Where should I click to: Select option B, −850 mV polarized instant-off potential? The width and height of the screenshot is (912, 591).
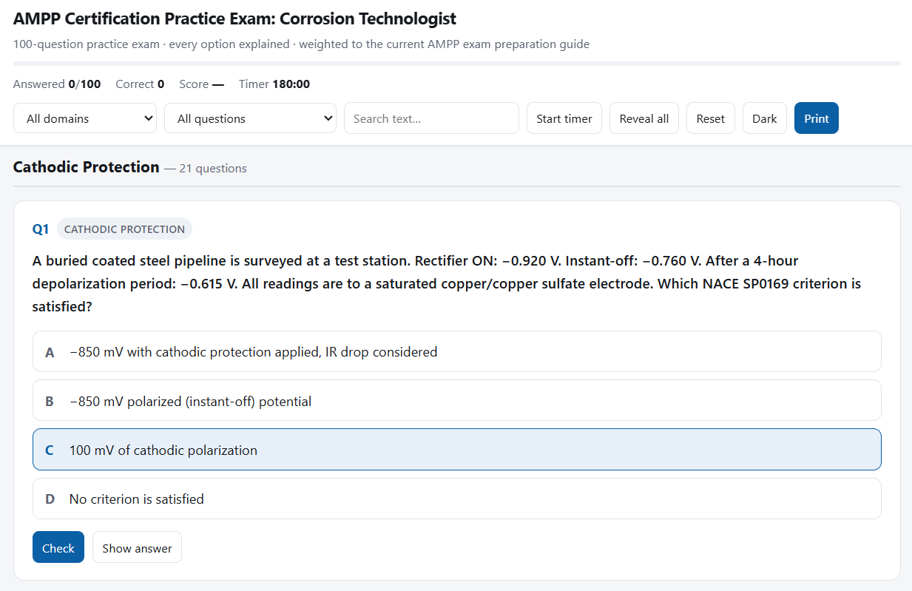(457, 401)
